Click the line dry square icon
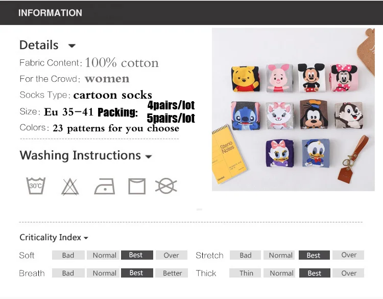This screenshot has height=299, width=383. coord(137,186)
